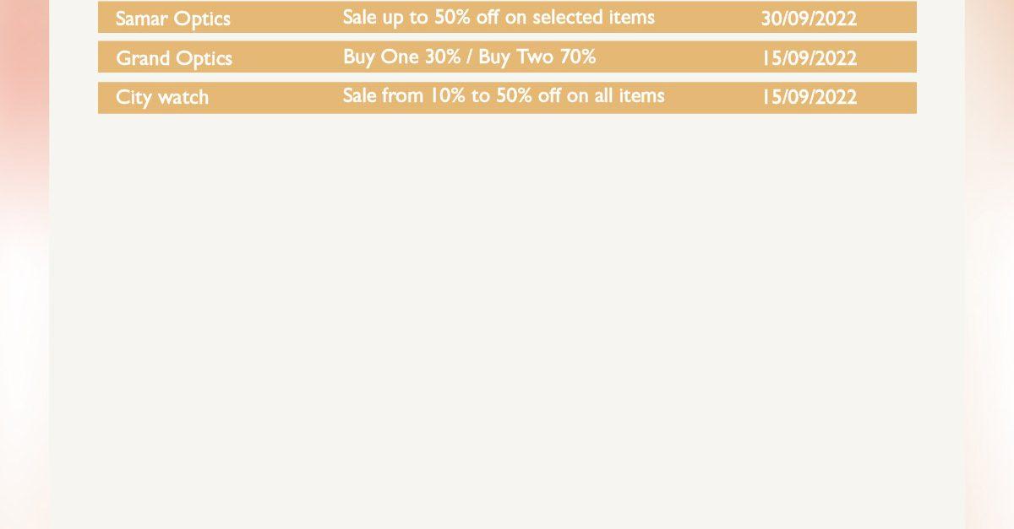This screenshot has width=1014, height=529.
Task: Click the empty white area below the table
Action: pos(507,321)
